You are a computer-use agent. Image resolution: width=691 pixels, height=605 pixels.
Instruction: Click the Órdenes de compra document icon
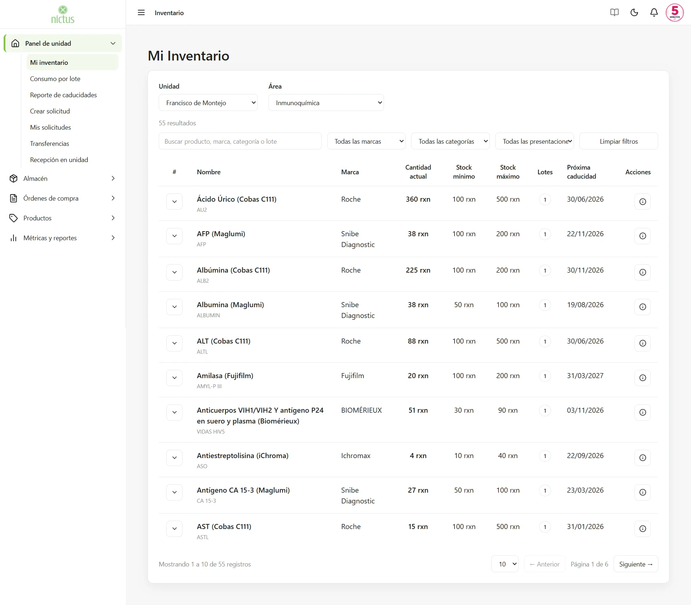pos(14,198)
